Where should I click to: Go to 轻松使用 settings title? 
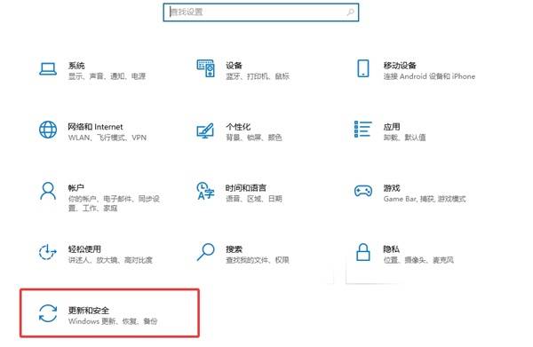[84, 248]
